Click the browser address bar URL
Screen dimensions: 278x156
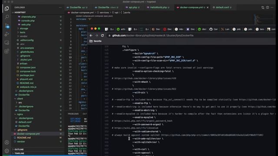pyautogui.click(x=152, y=36)
